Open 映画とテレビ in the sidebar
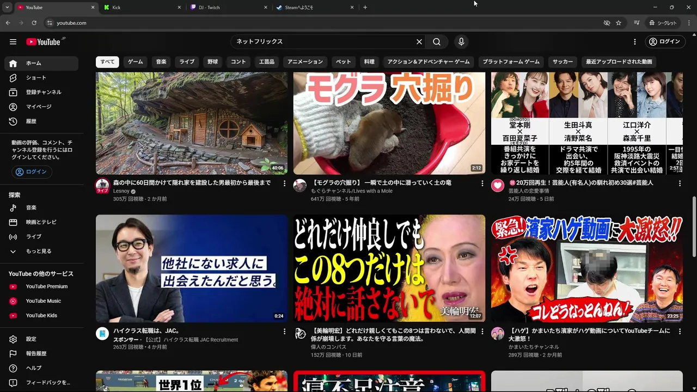 pos(41,222)
